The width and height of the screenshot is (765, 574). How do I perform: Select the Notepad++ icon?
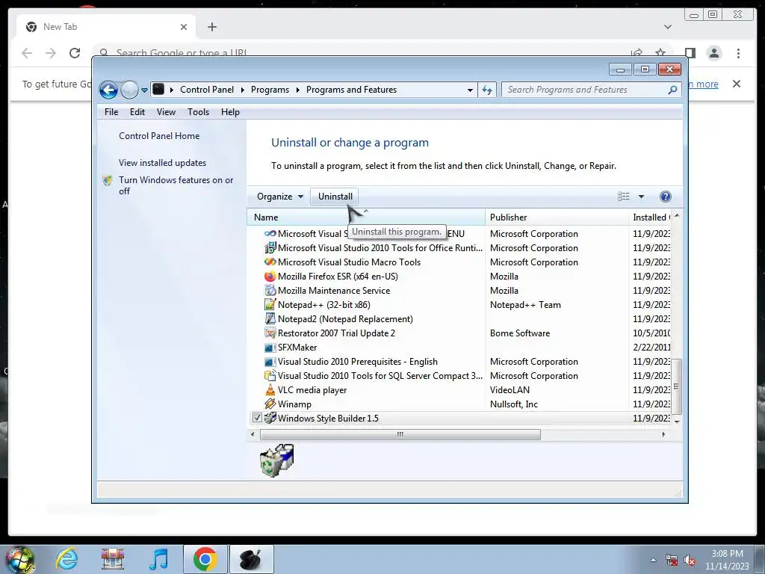(270, 305)
